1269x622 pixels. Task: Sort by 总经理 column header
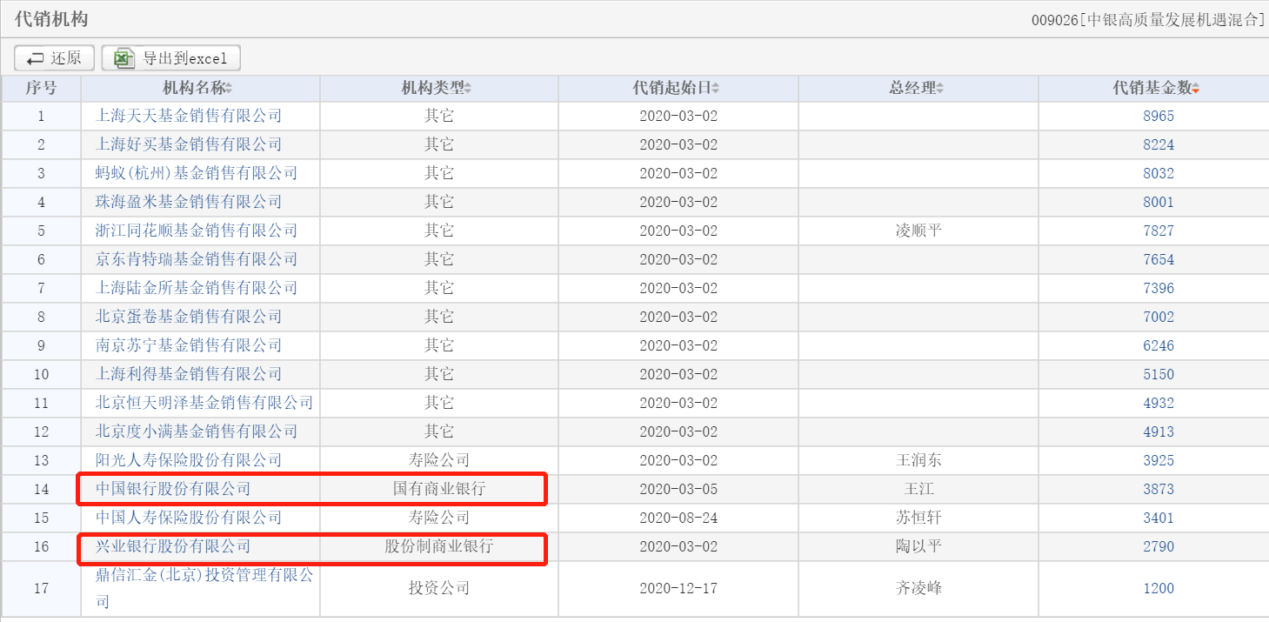pos(918,88)
